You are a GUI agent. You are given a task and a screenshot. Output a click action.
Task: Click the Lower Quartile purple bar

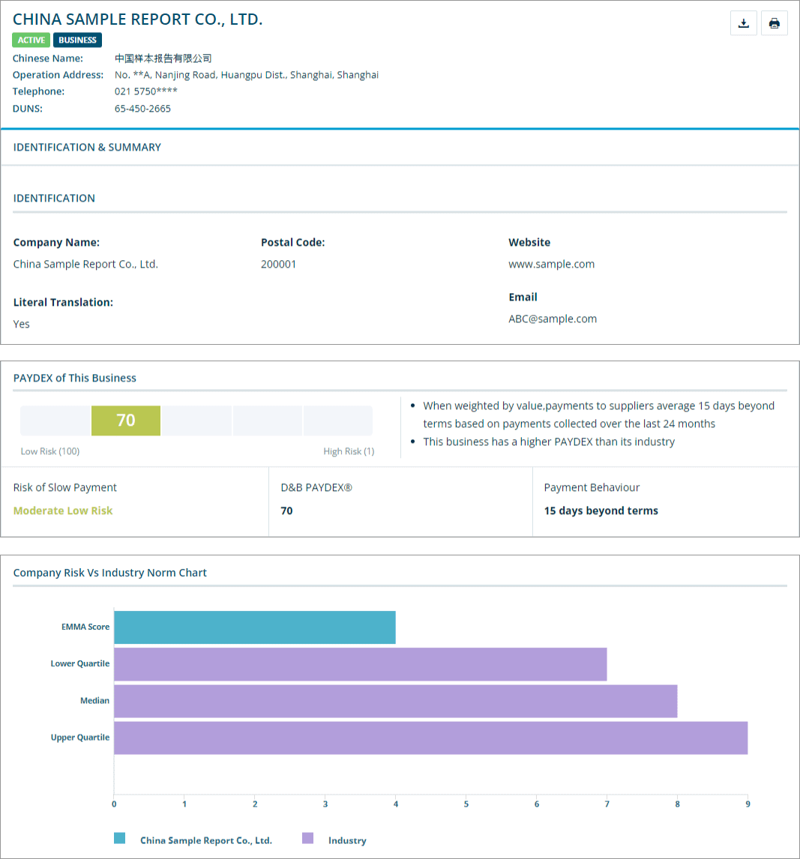(361, 664)
